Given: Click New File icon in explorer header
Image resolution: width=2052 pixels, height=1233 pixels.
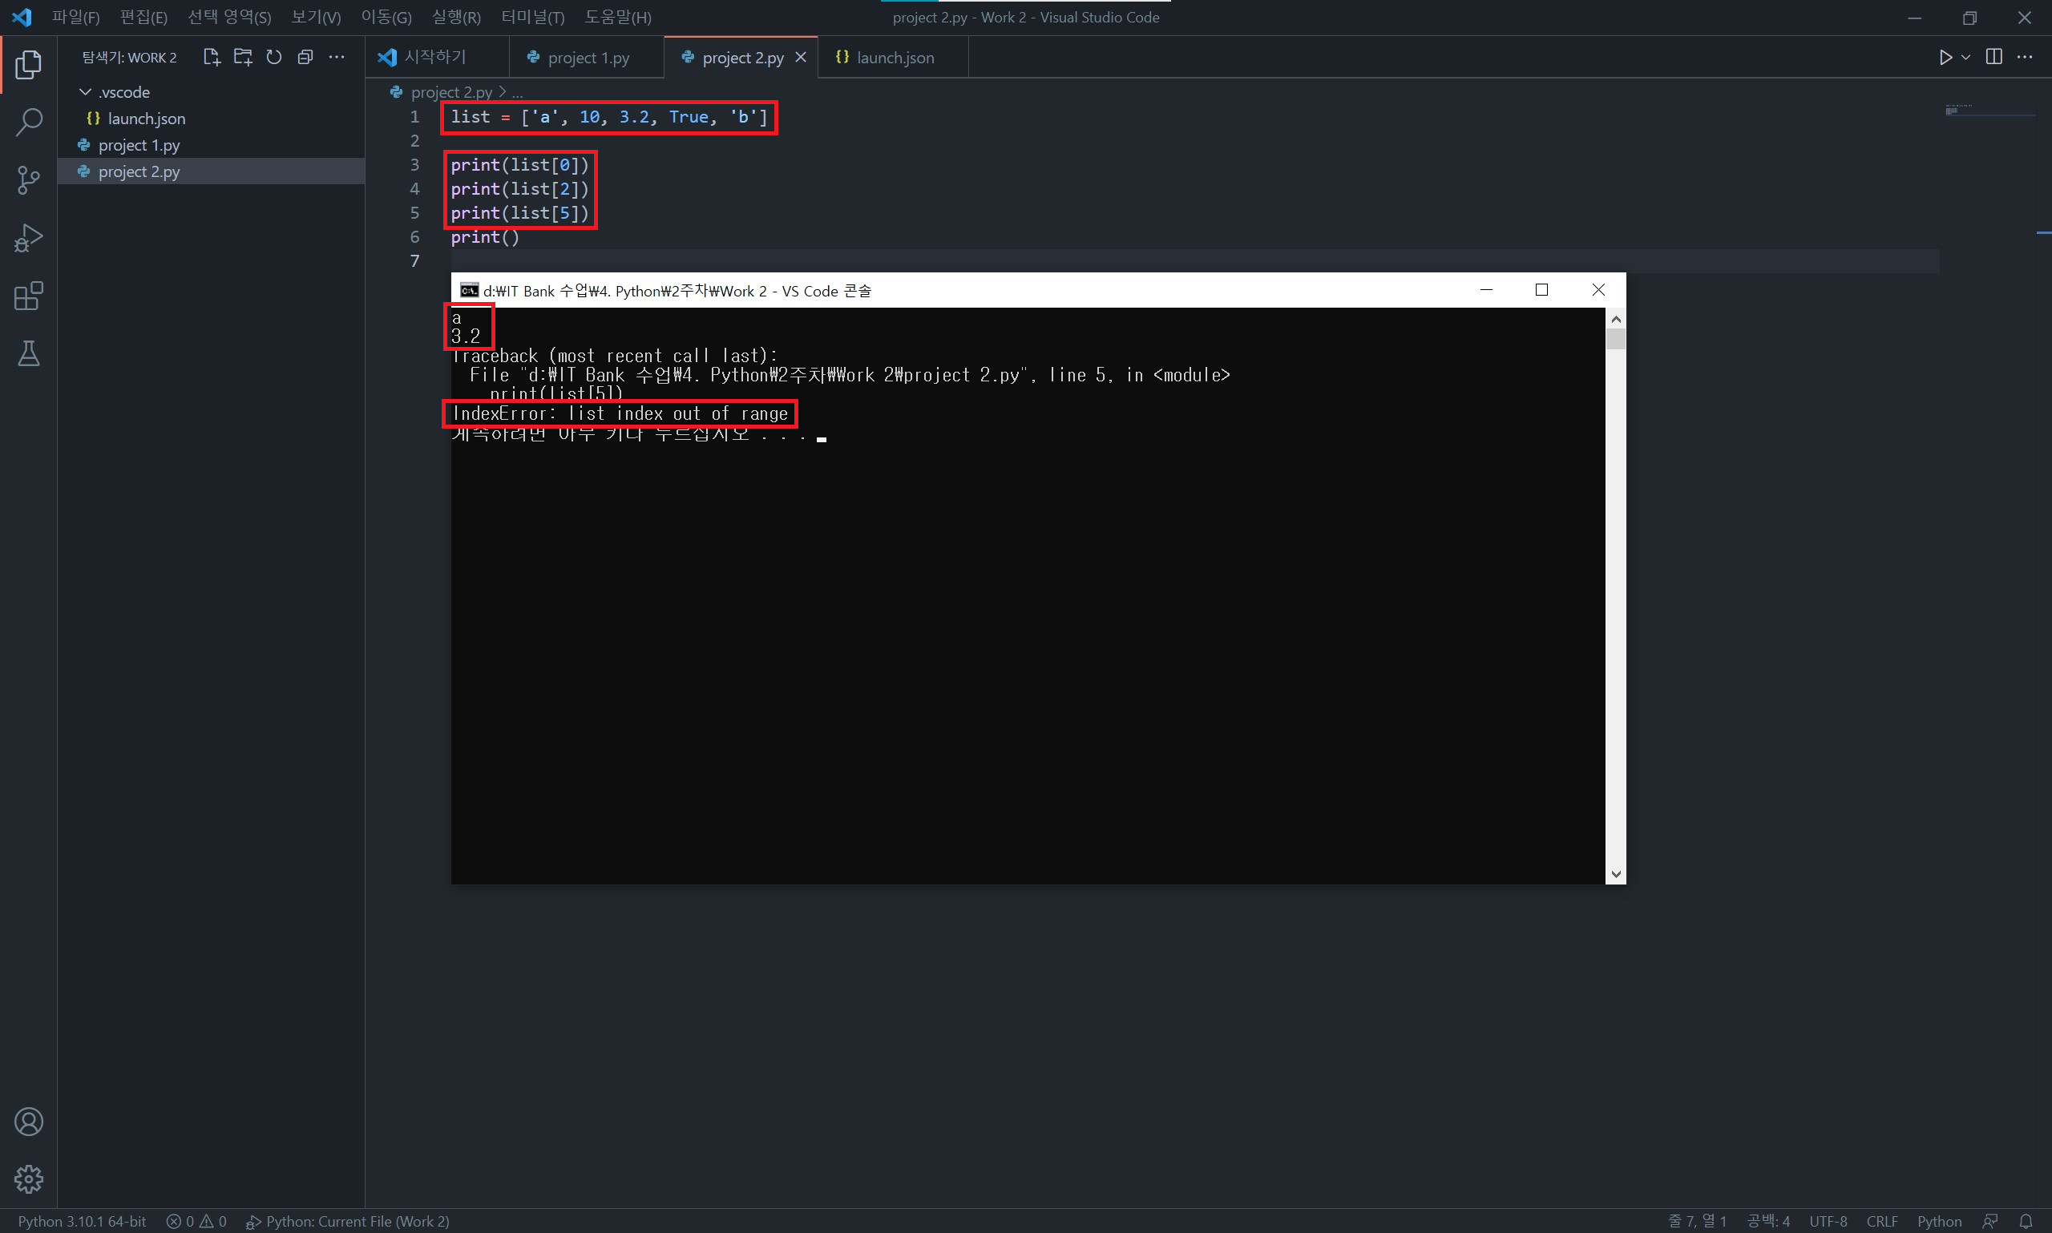Looking at the screenshot, I should click(211, 58).
